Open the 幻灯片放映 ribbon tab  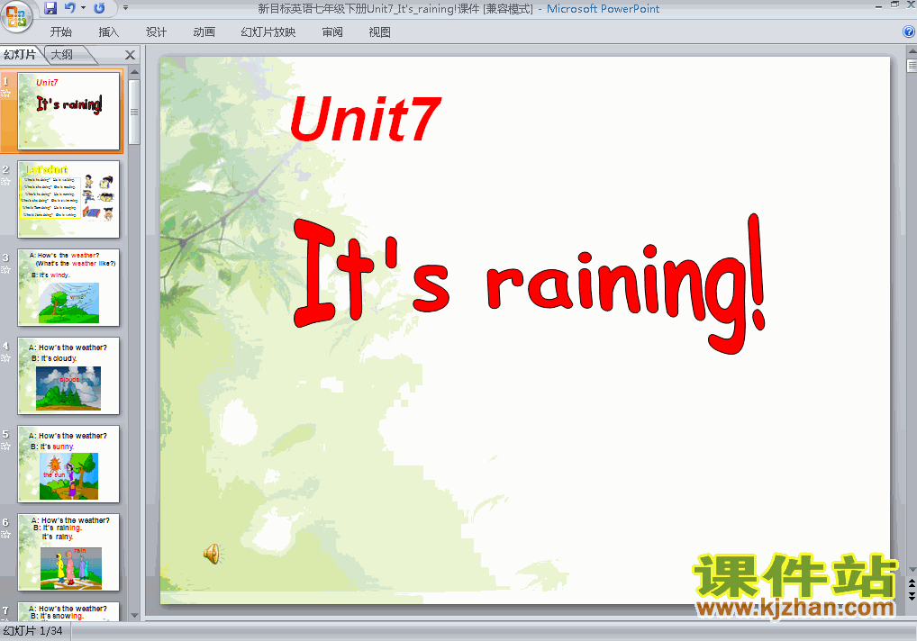268,32
